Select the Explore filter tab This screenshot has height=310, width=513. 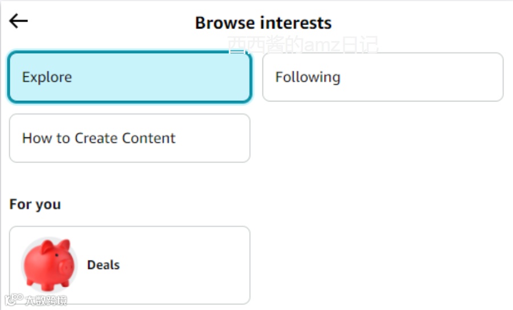tap(129, 77)
